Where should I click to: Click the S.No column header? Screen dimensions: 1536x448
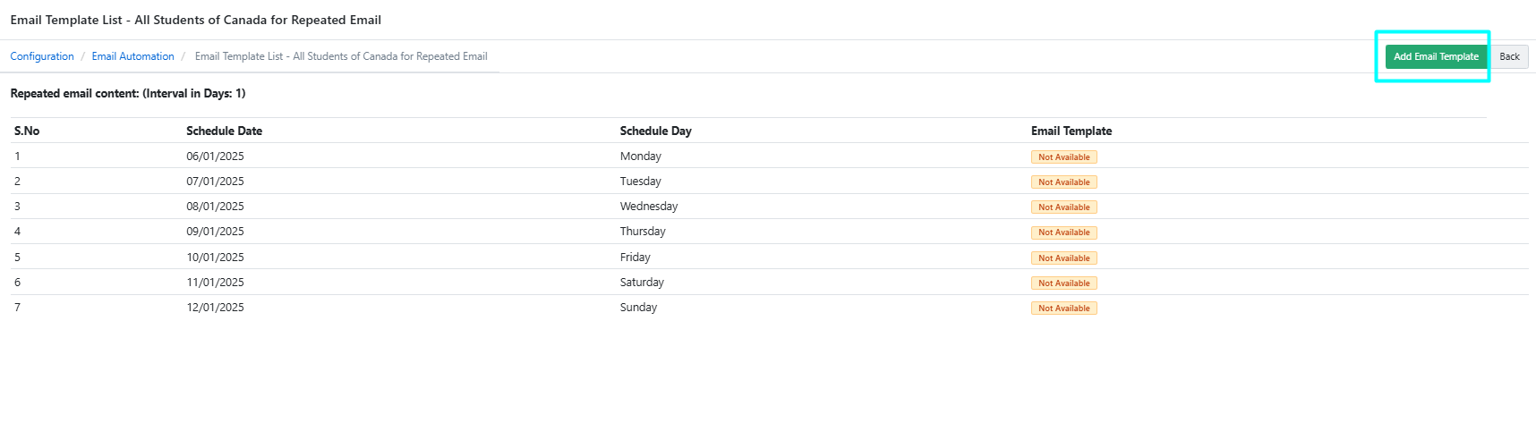27,131
